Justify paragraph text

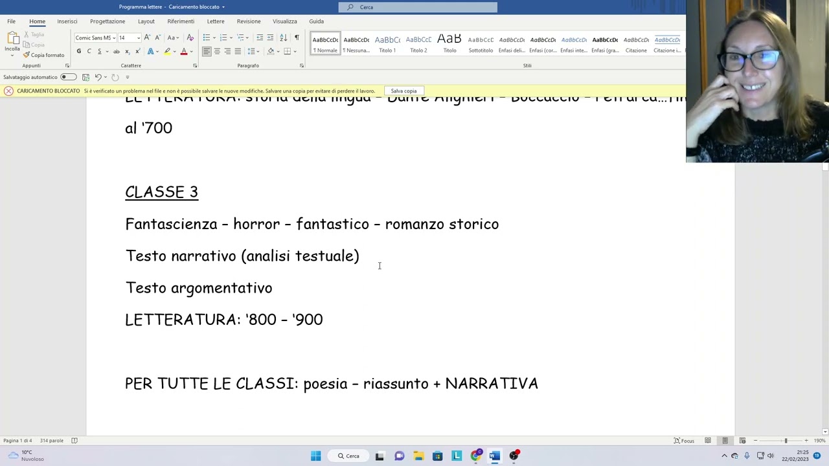coord(238,51)
